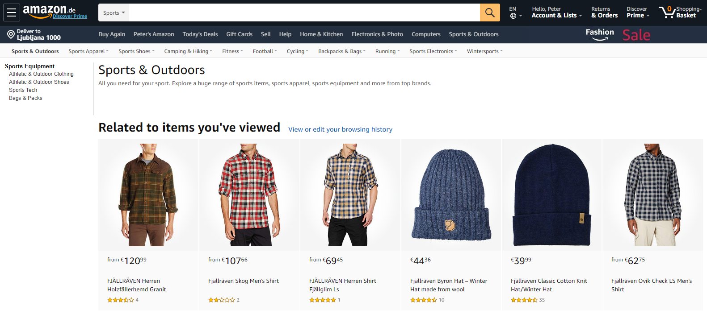Expand the Sports Shoes submenu
This screenshot has height=327, width=707.
136,51
